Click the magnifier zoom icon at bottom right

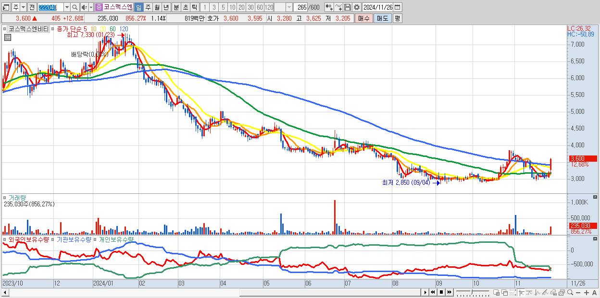point(570,292)
